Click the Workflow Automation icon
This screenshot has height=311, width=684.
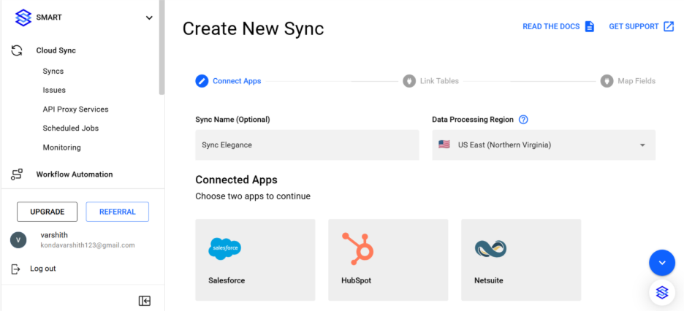[17, 174]
